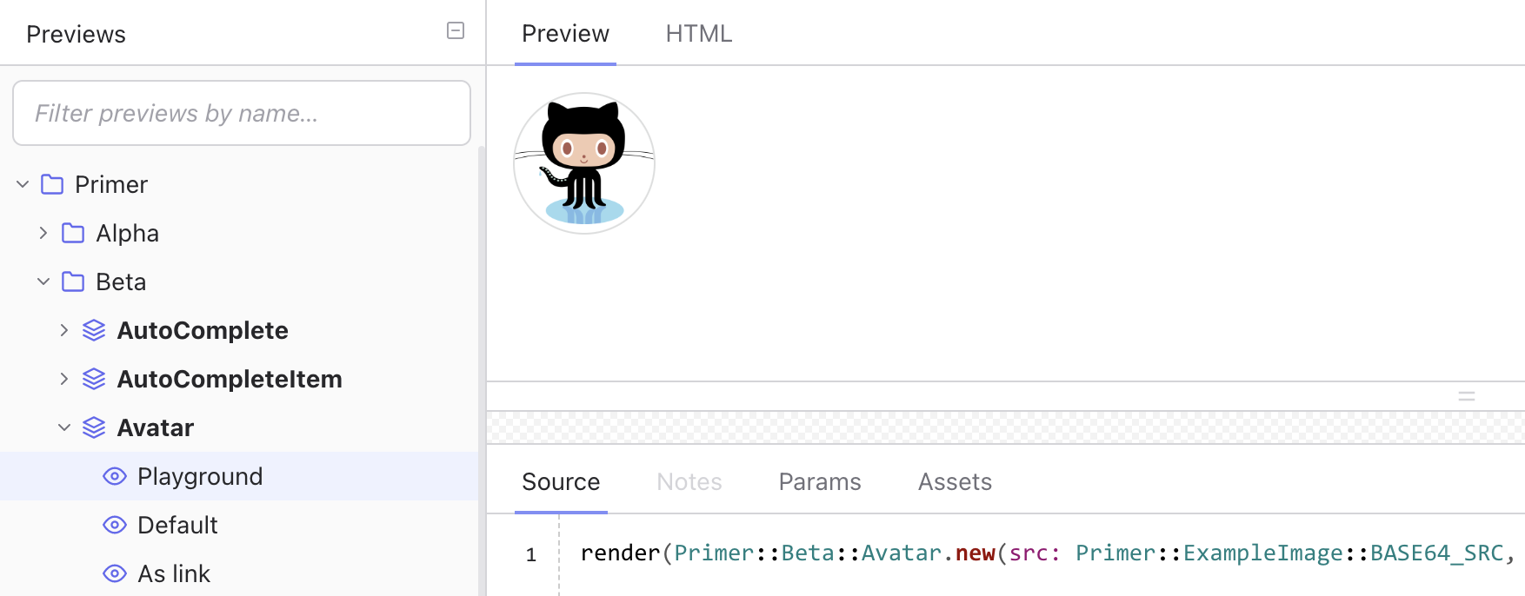
Task: Select the AutoCompleteItem component label
Action: pos(230,379)
